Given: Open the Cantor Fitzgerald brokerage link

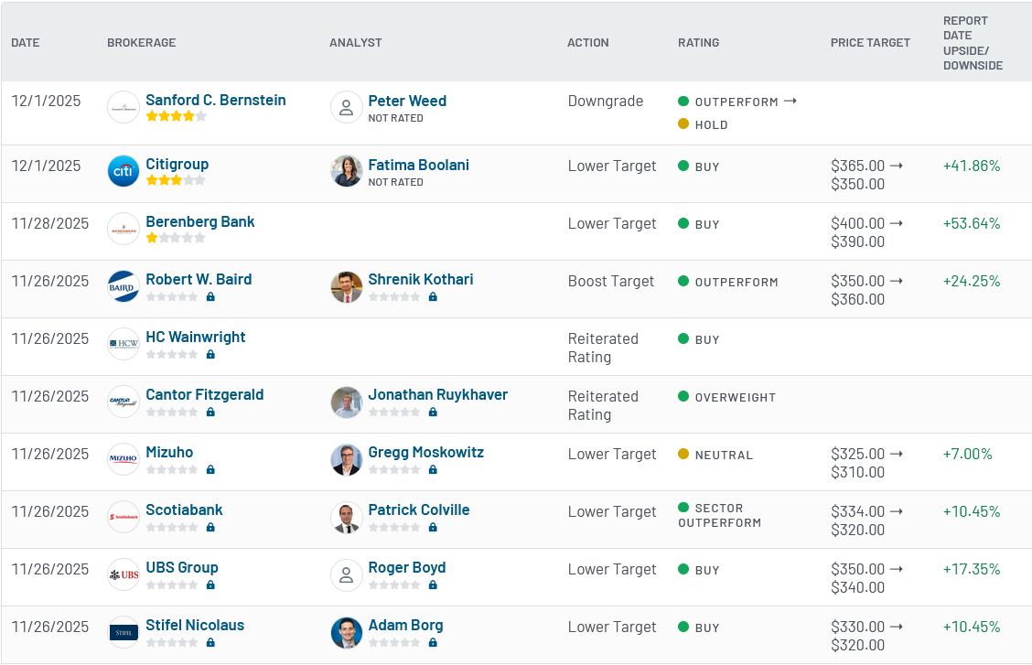Looking at the screenshot, I should 205,394.
